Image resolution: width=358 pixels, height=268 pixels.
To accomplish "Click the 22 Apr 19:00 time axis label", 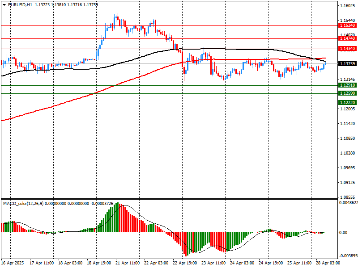I will coord(185,263).
